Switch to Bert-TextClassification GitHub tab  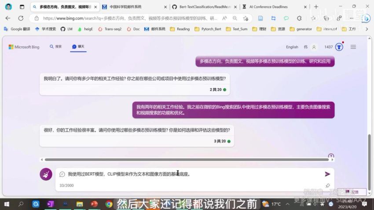pos(202,7)
